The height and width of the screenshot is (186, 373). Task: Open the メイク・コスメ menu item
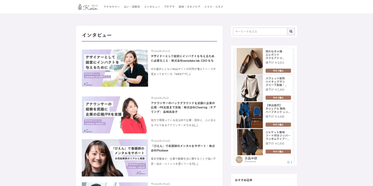click(213, 7)
